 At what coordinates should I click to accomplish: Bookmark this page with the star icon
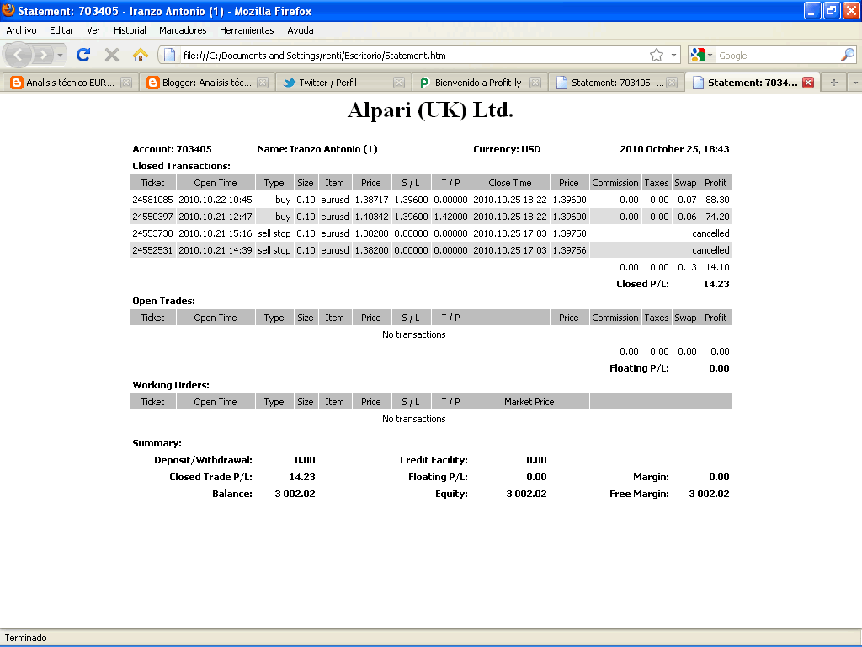click(x=657, y=56)
